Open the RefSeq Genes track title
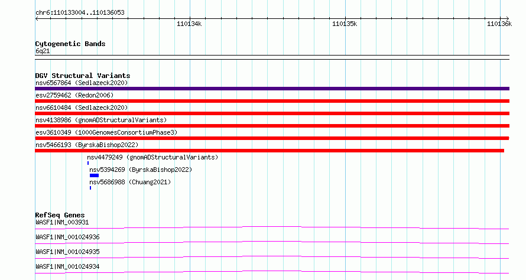Viewport: 526px width, 280px height. click(x=60, y=215)
